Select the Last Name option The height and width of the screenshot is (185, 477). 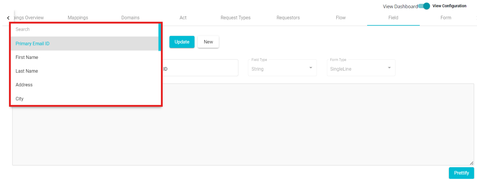coord(27,71)
